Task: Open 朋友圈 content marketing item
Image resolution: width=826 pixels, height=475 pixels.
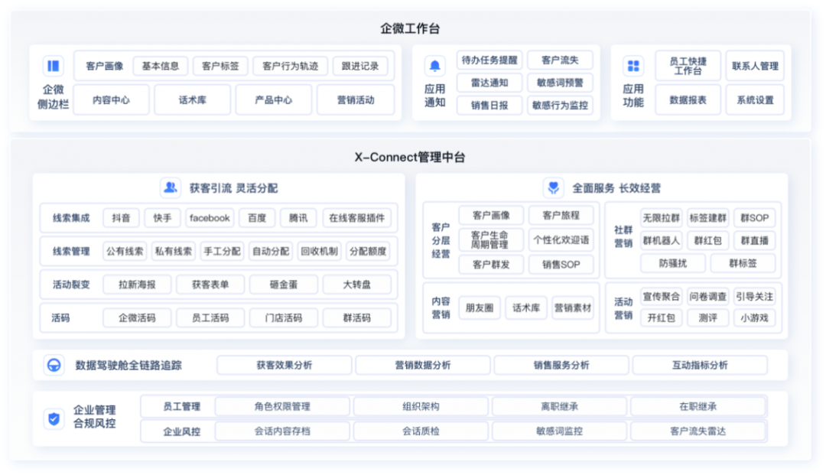Action: (480, 307)
